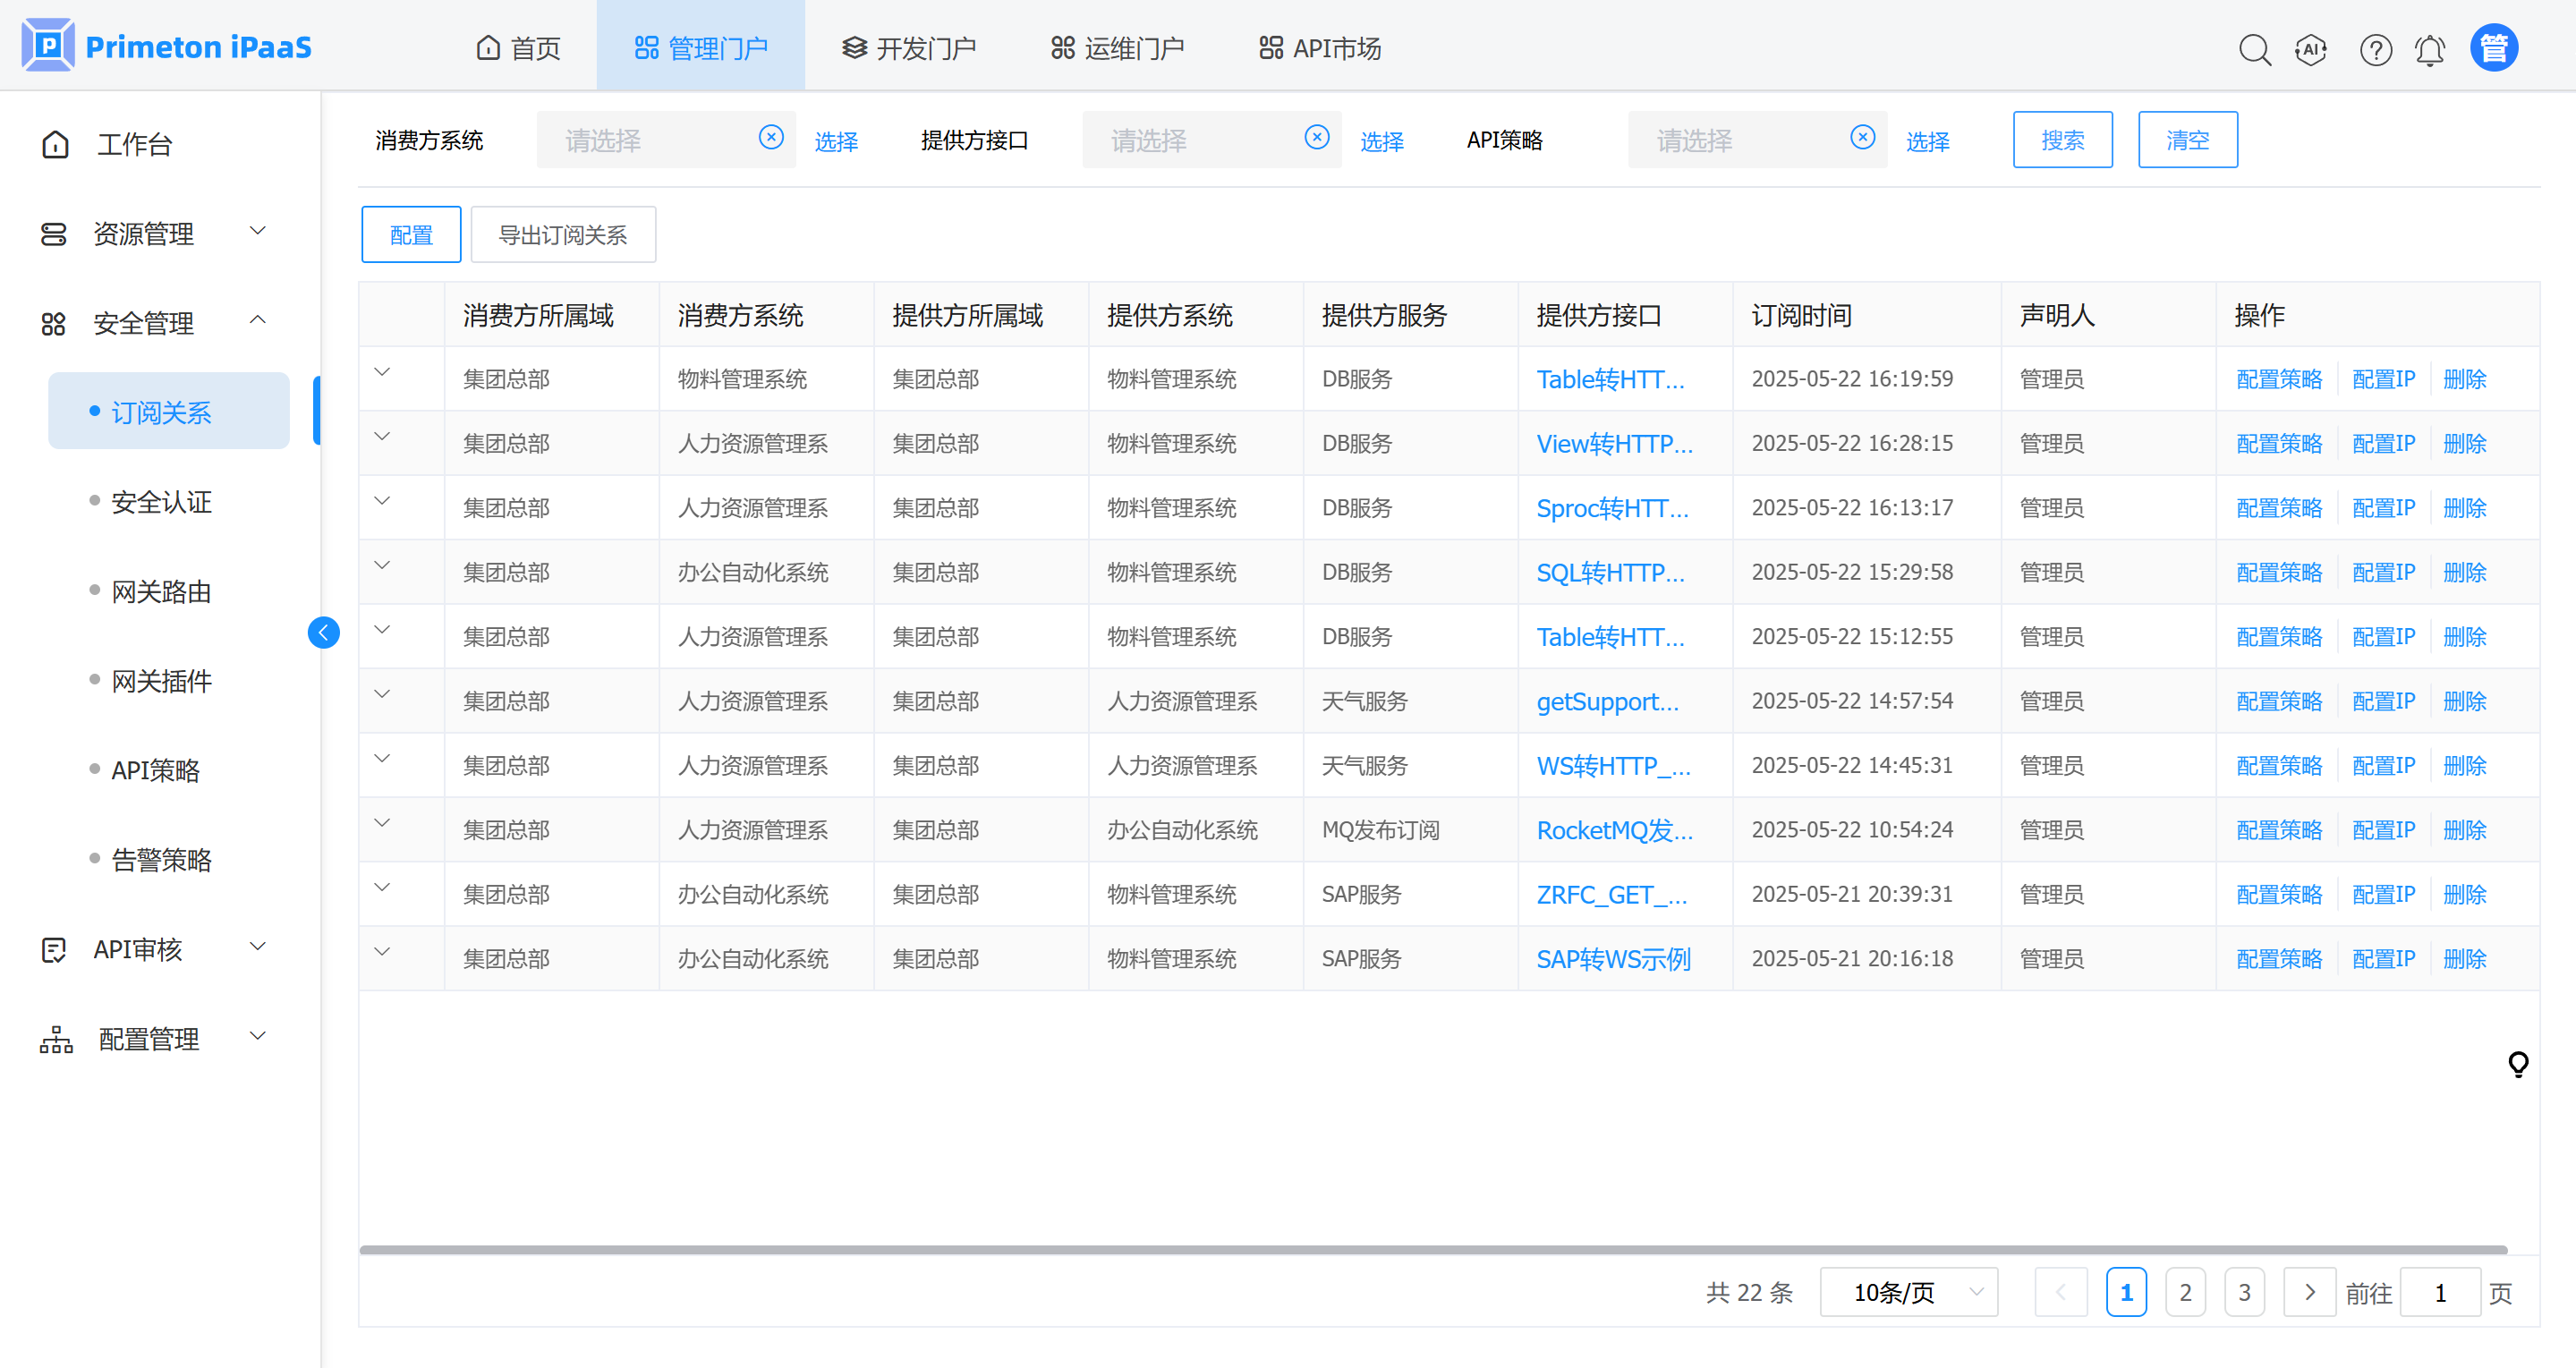
Task: Go to page 2 in pagination
Action: (2185, 1292)
